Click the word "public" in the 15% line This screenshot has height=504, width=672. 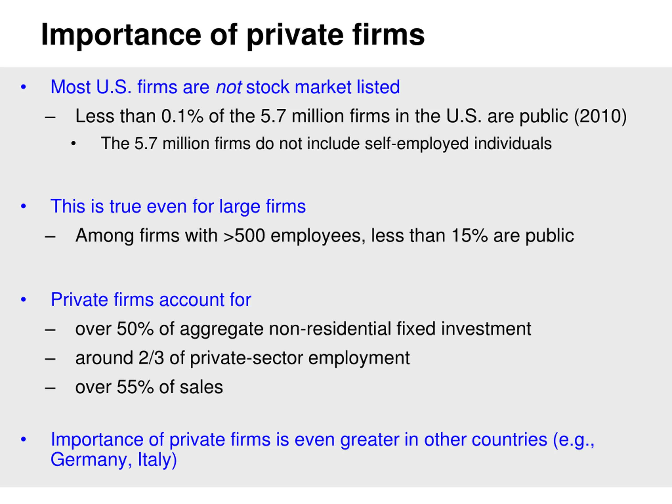(549, 235)
